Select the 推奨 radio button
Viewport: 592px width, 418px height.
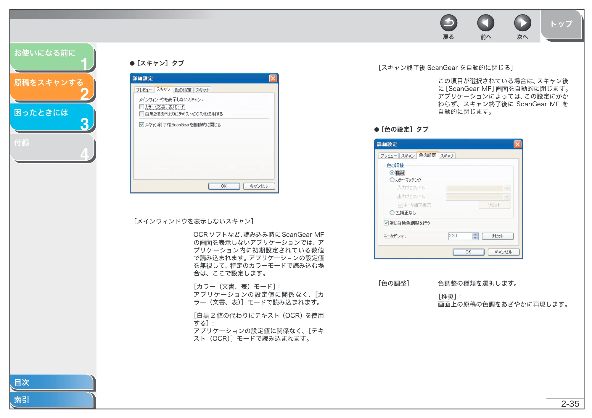coord(392,173)
